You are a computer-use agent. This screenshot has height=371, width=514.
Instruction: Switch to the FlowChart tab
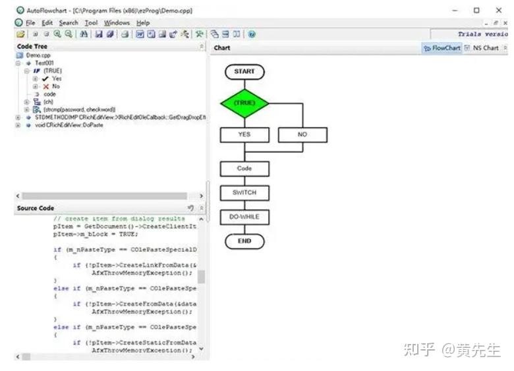point(442,48)
